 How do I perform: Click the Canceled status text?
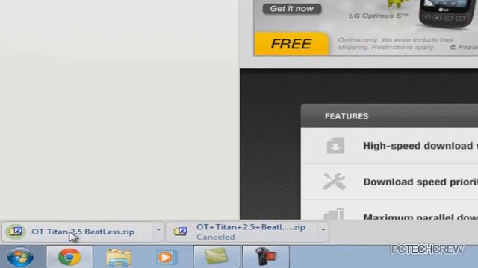point(216,237)
